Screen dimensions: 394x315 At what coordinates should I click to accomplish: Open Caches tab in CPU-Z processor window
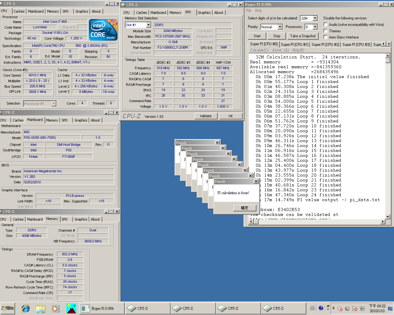[19, 11]
